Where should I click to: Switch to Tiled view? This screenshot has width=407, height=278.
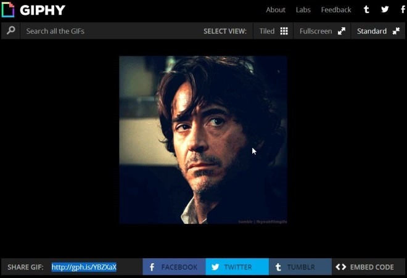(x=273, y=31)
